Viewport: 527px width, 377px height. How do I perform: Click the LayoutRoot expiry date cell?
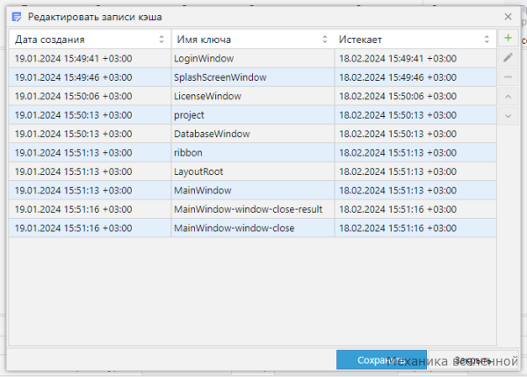pyautogui.click(x=415, y=171)
